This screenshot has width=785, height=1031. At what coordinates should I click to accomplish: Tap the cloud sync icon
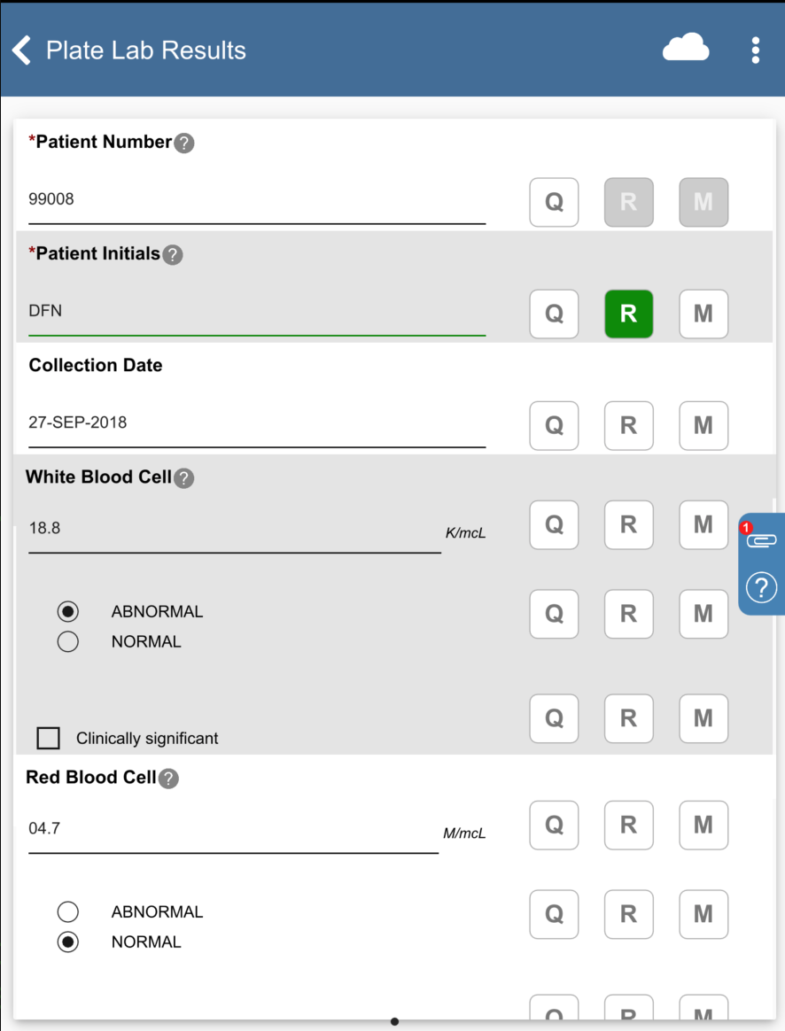coord(686,49)
